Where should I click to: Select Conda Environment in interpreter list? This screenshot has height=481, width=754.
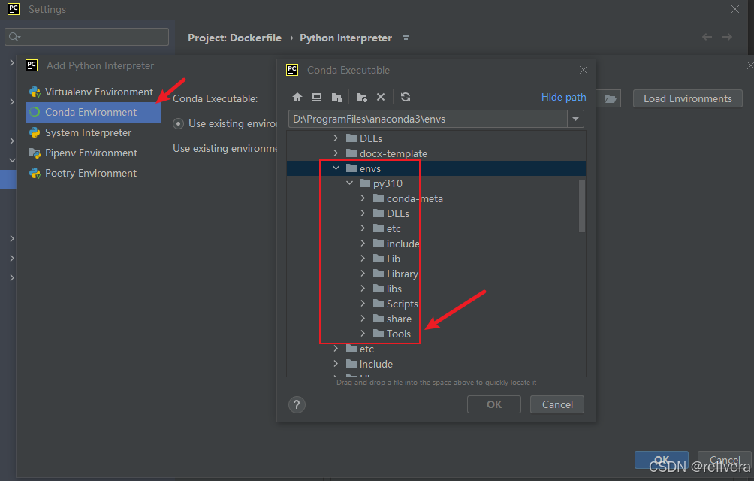[x=93, y=112]
